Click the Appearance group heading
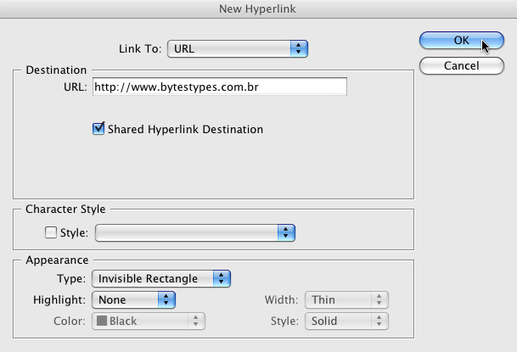 pos(57,260)
